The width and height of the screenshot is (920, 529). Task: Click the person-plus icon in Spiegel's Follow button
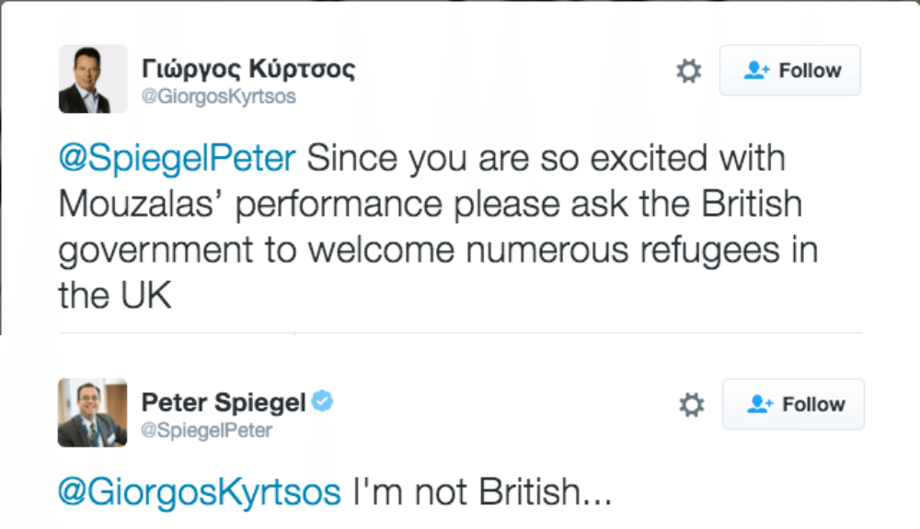point(760,404)
